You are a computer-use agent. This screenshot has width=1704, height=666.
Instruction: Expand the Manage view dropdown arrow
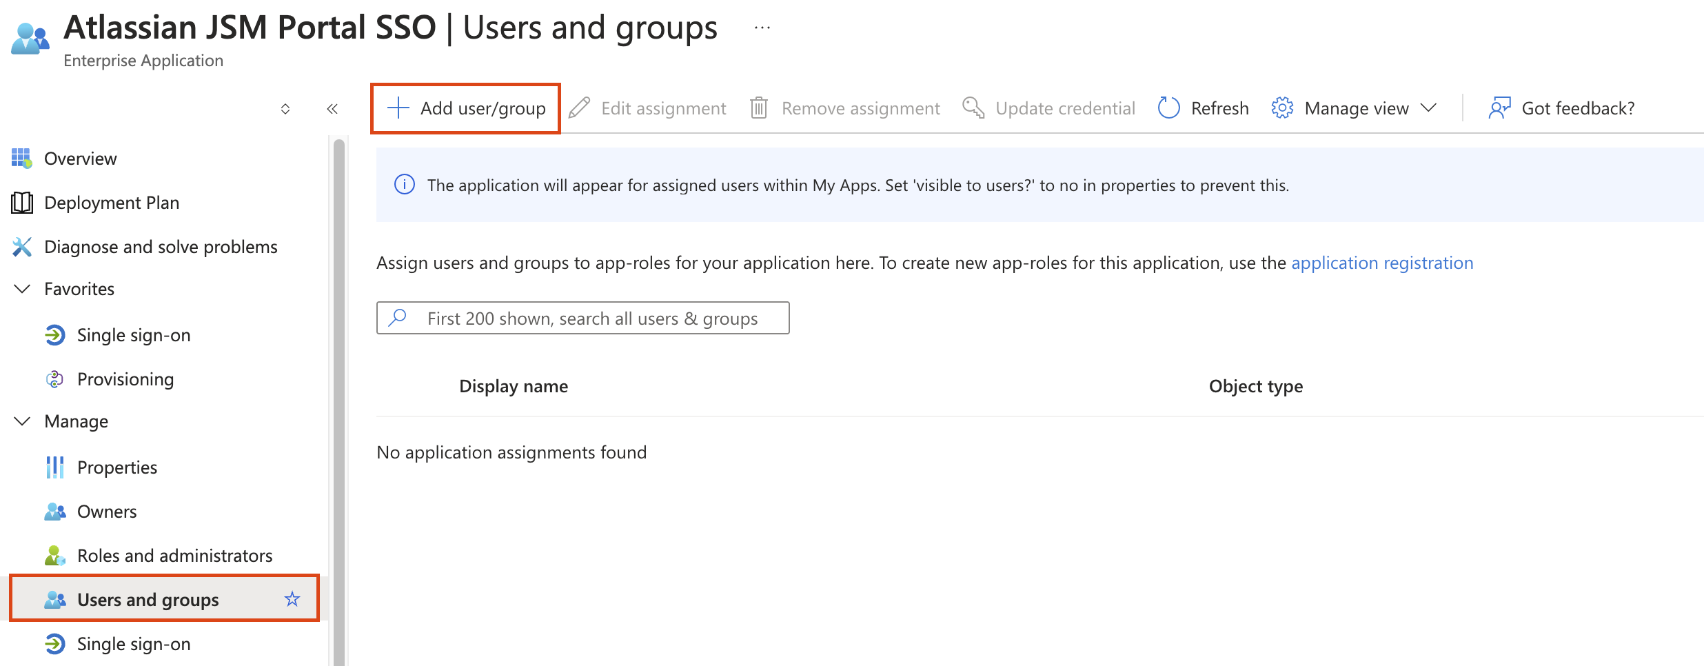pos(1428,108)
